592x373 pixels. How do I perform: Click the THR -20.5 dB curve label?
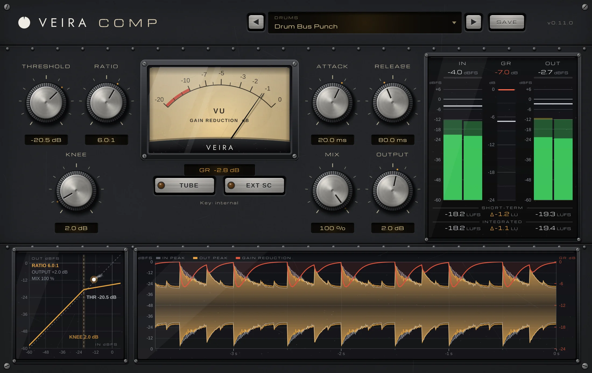tap(101, 297)
